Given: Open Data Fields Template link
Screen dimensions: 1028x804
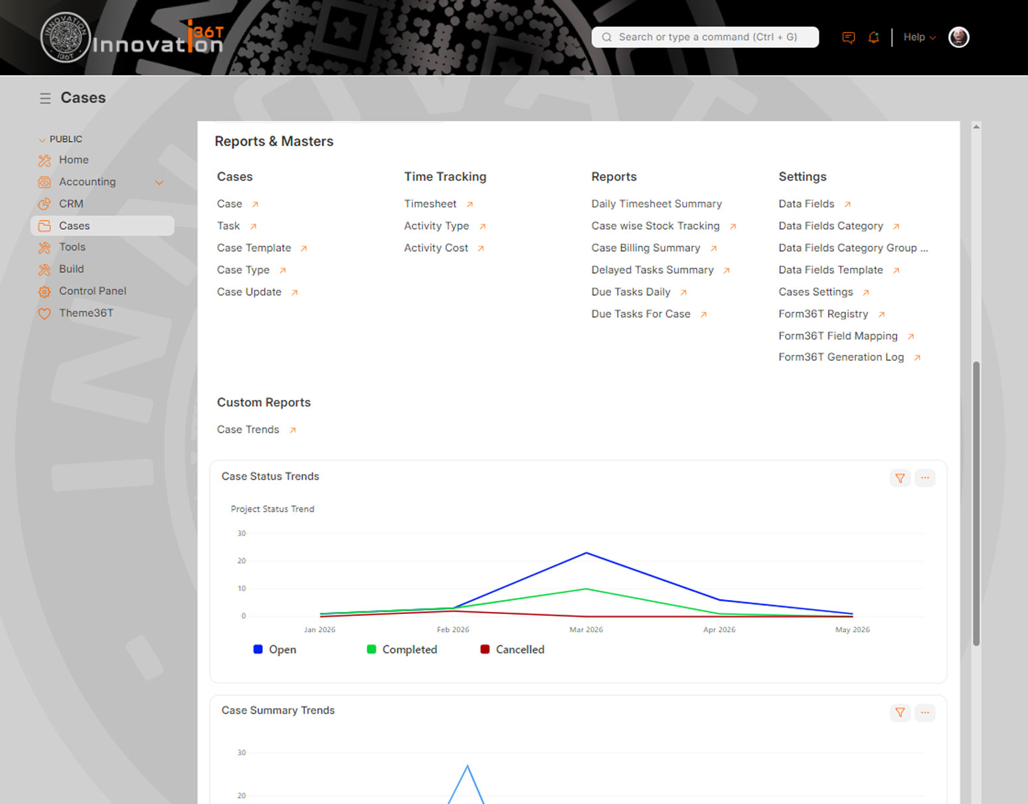Looking at the screenshot, I should click(831, 270).
